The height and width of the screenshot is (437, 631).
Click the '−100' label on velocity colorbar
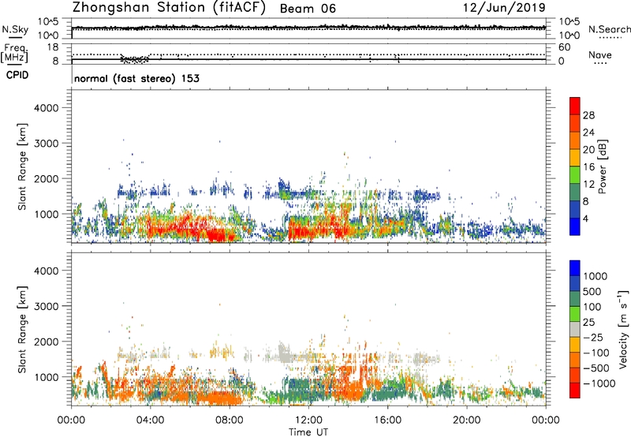click(x=596, y=353)
